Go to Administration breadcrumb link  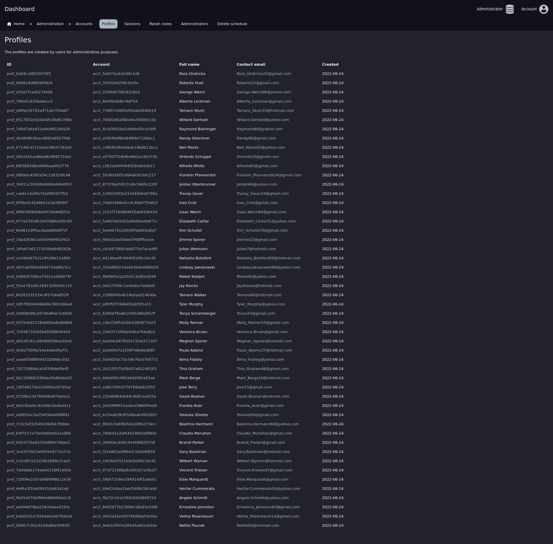tap(50, 24)
